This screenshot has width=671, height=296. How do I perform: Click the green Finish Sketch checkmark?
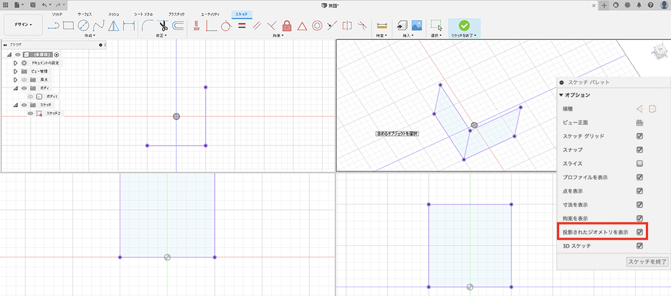(464, 25)
